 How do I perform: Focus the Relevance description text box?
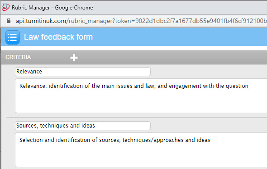point(141,96)
